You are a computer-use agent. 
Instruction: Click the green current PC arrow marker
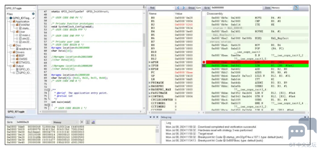pos(204,65)
